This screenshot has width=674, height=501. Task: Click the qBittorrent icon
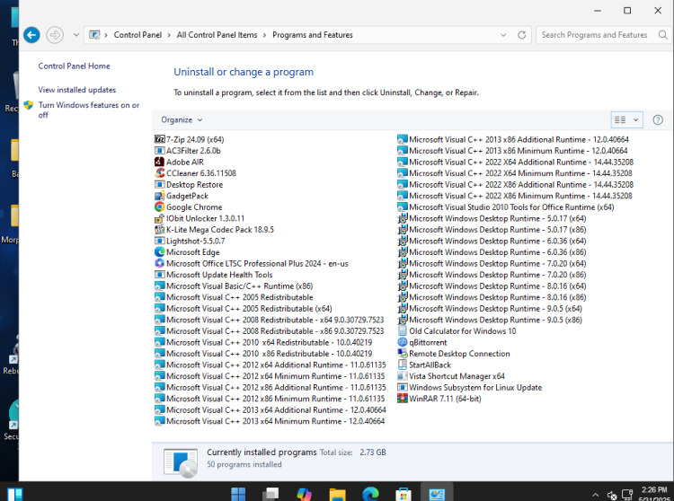coord(403,342)
